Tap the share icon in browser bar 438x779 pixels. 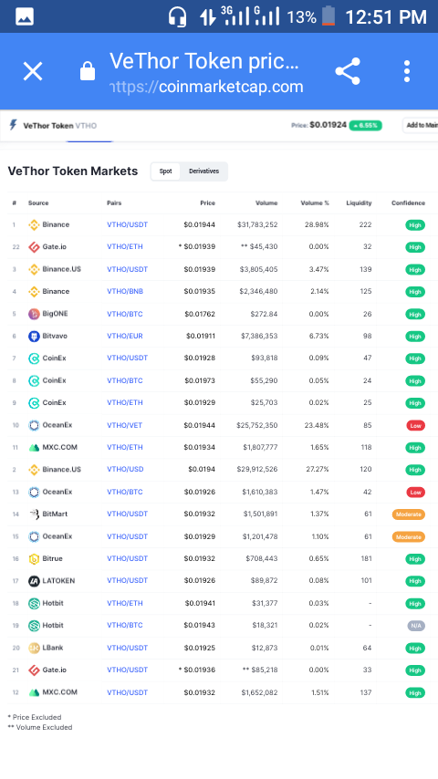[348, 71]
